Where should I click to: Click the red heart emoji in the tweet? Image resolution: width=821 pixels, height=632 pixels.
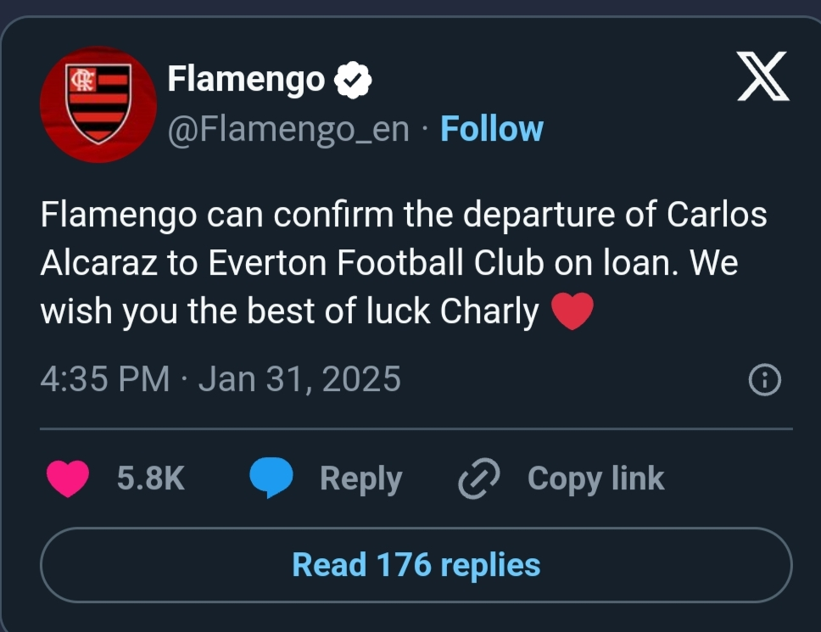(x=572, y=314)
